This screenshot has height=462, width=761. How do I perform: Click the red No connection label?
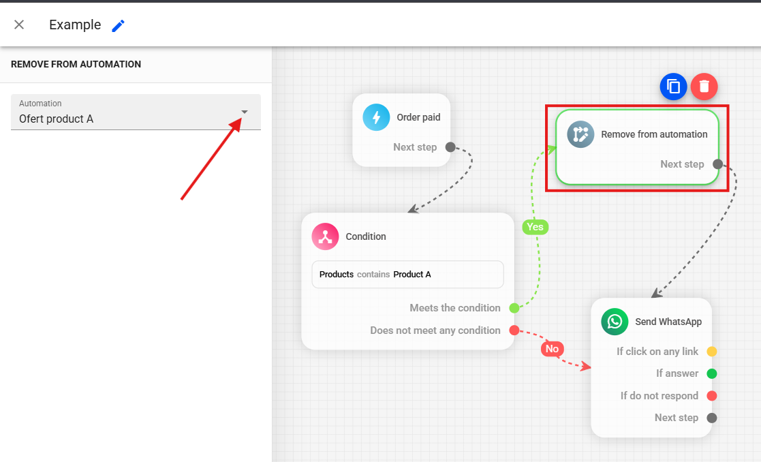552,349
